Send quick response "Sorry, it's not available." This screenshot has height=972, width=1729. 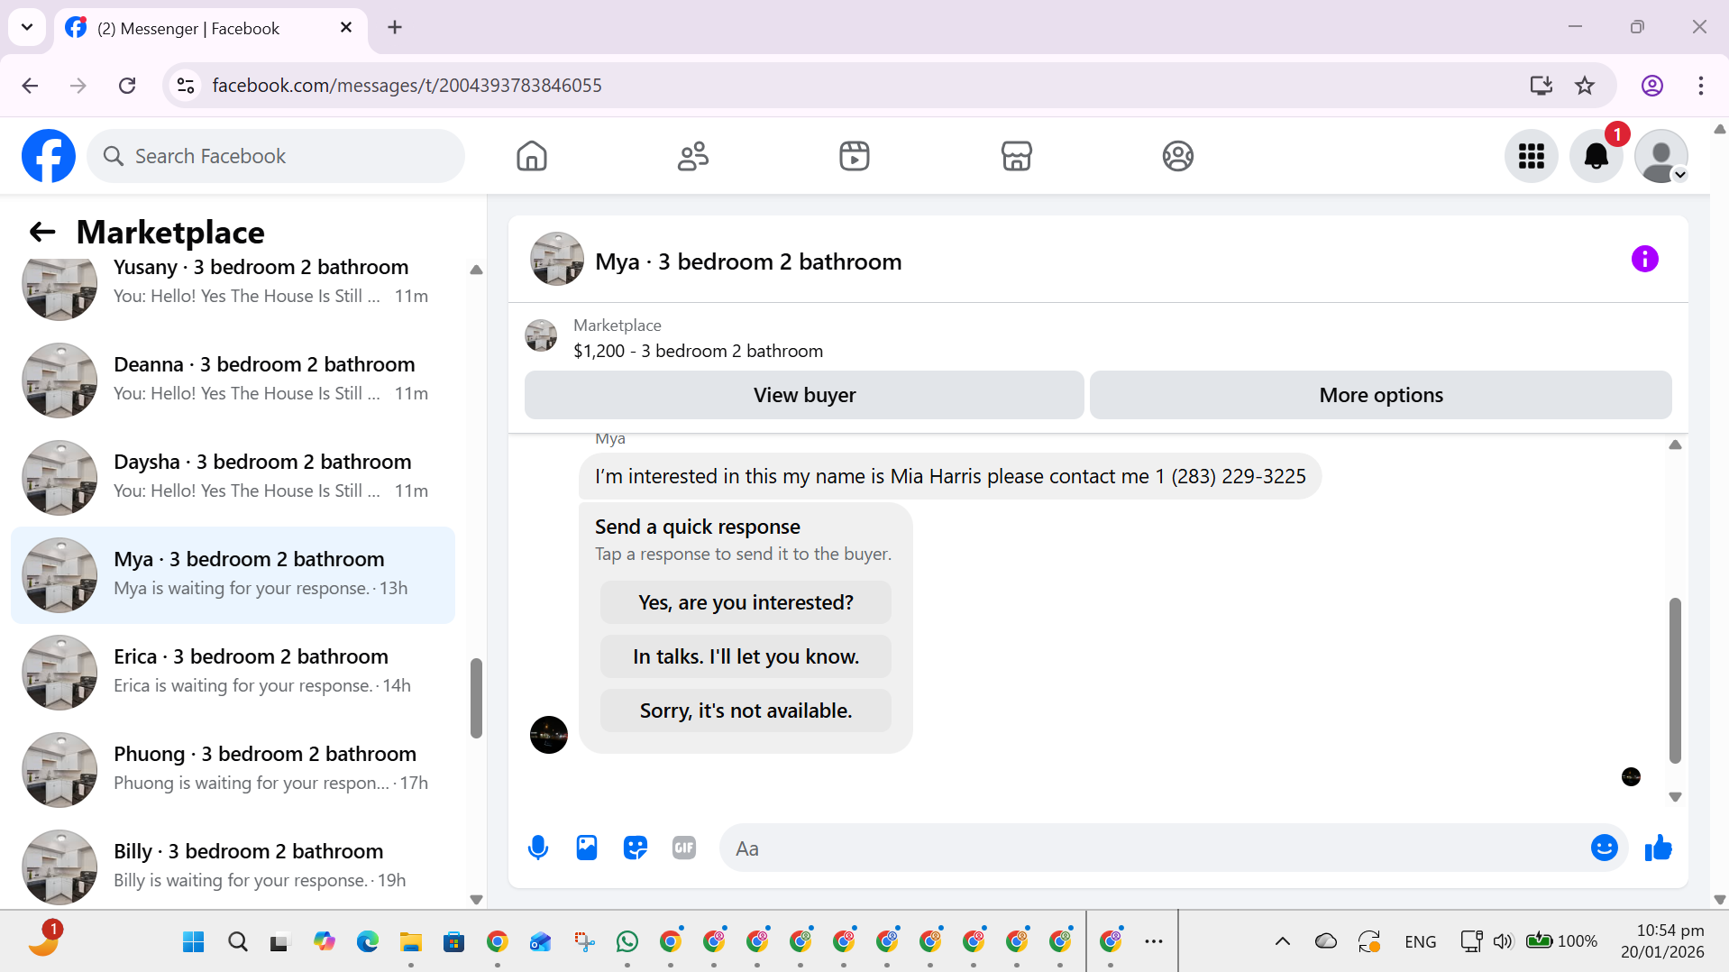tap(746, 711)
